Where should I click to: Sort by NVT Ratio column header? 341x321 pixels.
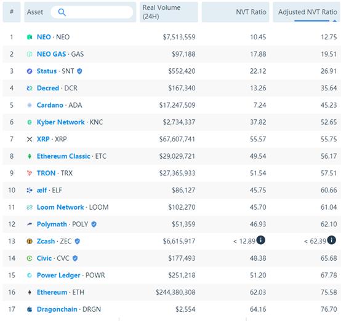tap(235, 12)
